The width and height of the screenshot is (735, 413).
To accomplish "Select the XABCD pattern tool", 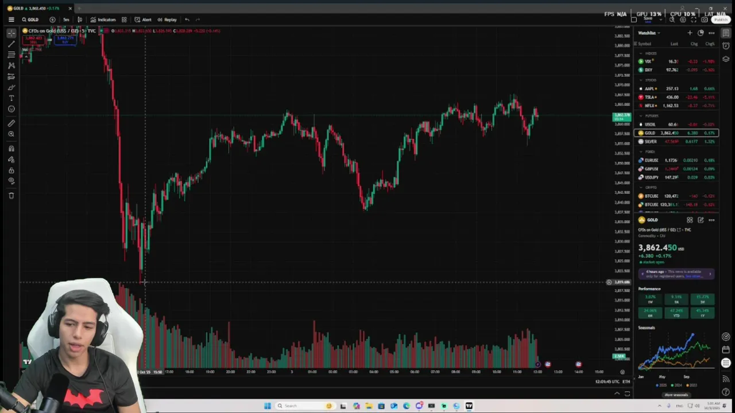I will pyautogui.click(x=11, y=66).
